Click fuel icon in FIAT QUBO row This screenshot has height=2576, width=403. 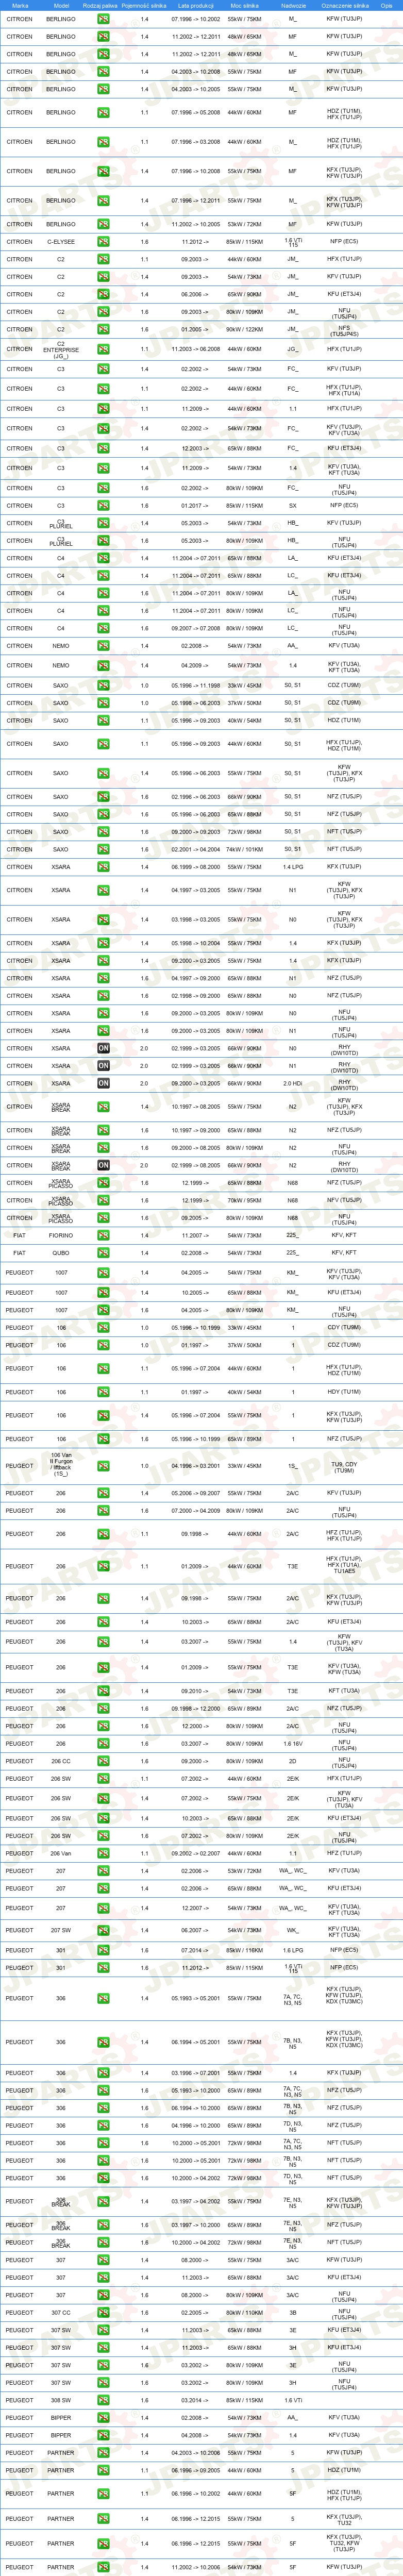103,1253
